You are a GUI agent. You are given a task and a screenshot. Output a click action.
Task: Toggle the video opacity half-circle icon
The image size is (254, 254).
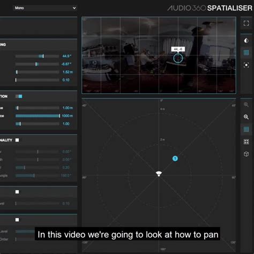tap(246, 41)
